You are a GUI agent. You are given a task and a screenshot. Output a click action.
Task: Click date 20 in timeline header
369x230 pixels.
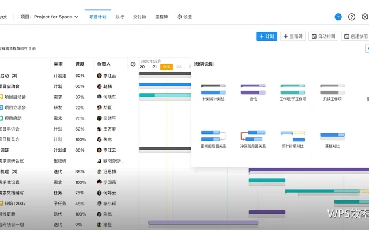[142, 67]
